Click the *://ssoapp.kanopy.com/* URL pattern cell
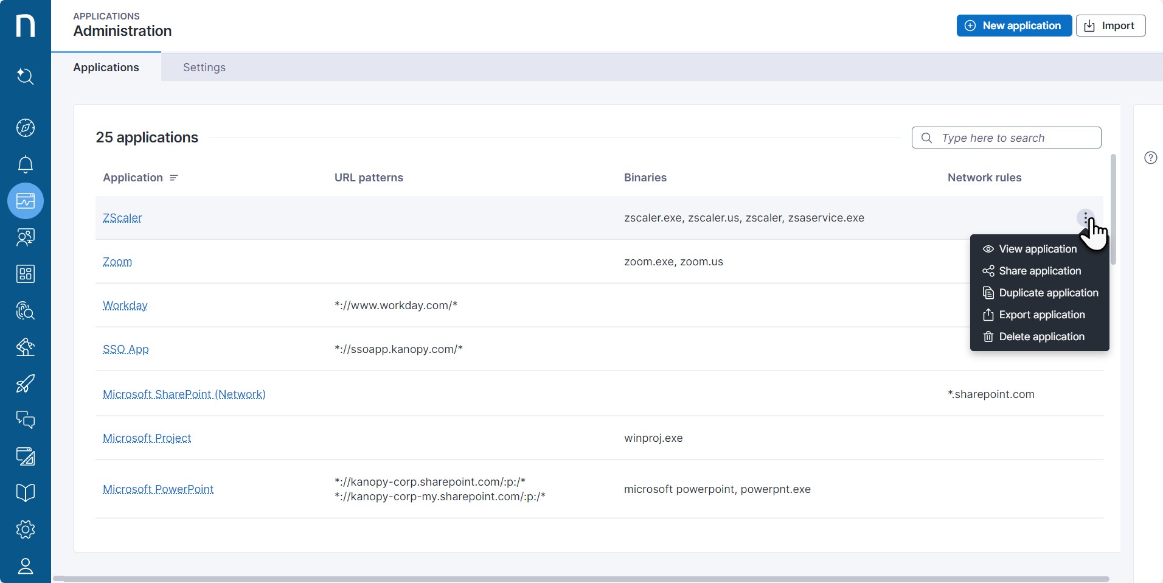The image size is (1163, 583). pyautogui.click(x=398, y=349)
